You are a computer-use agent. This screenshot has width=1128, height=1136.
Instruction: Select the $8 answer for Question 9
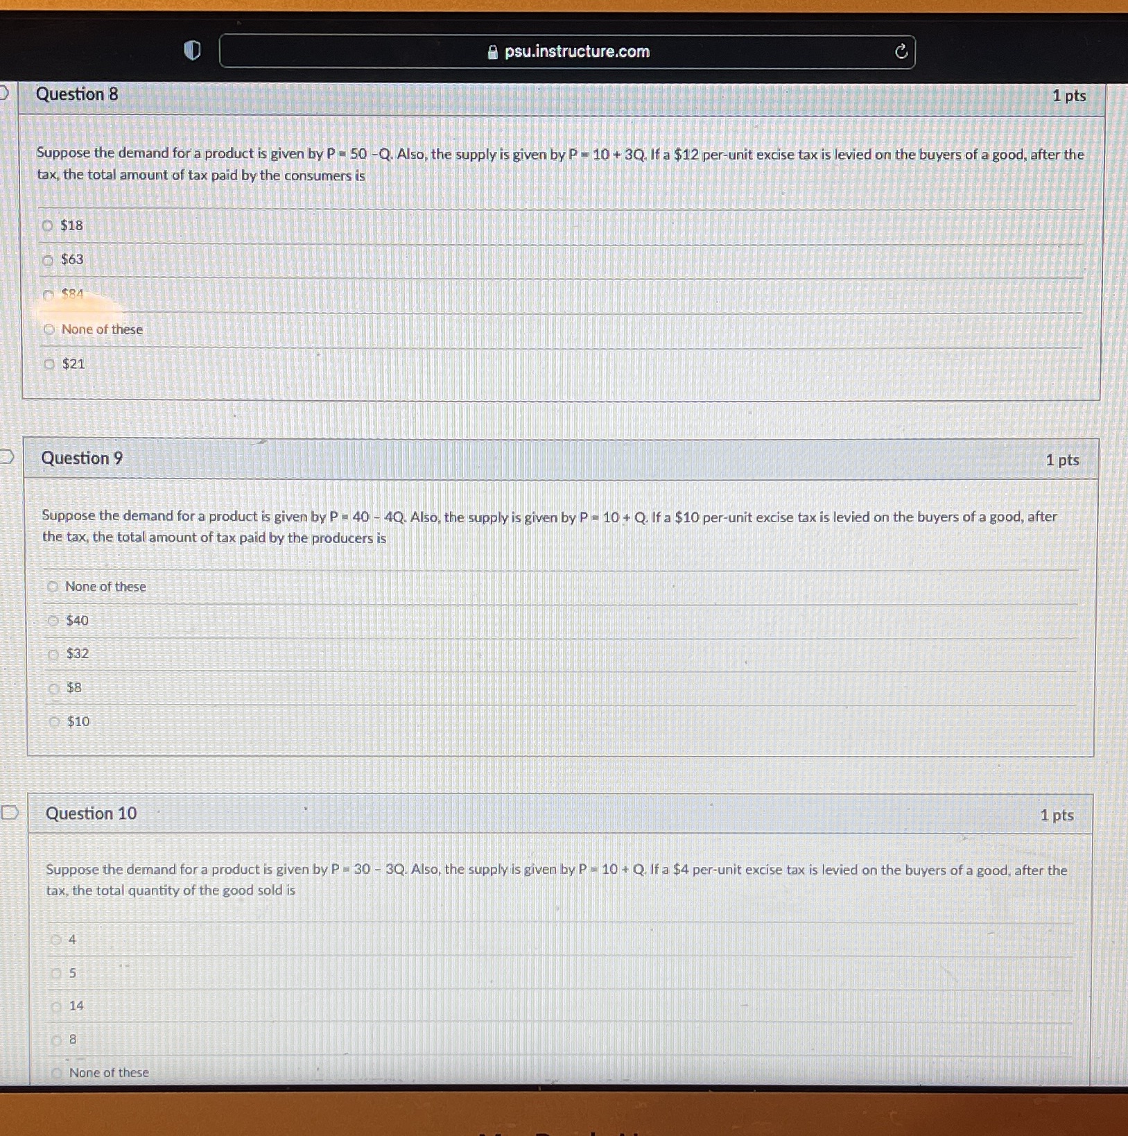pos(53,687)
